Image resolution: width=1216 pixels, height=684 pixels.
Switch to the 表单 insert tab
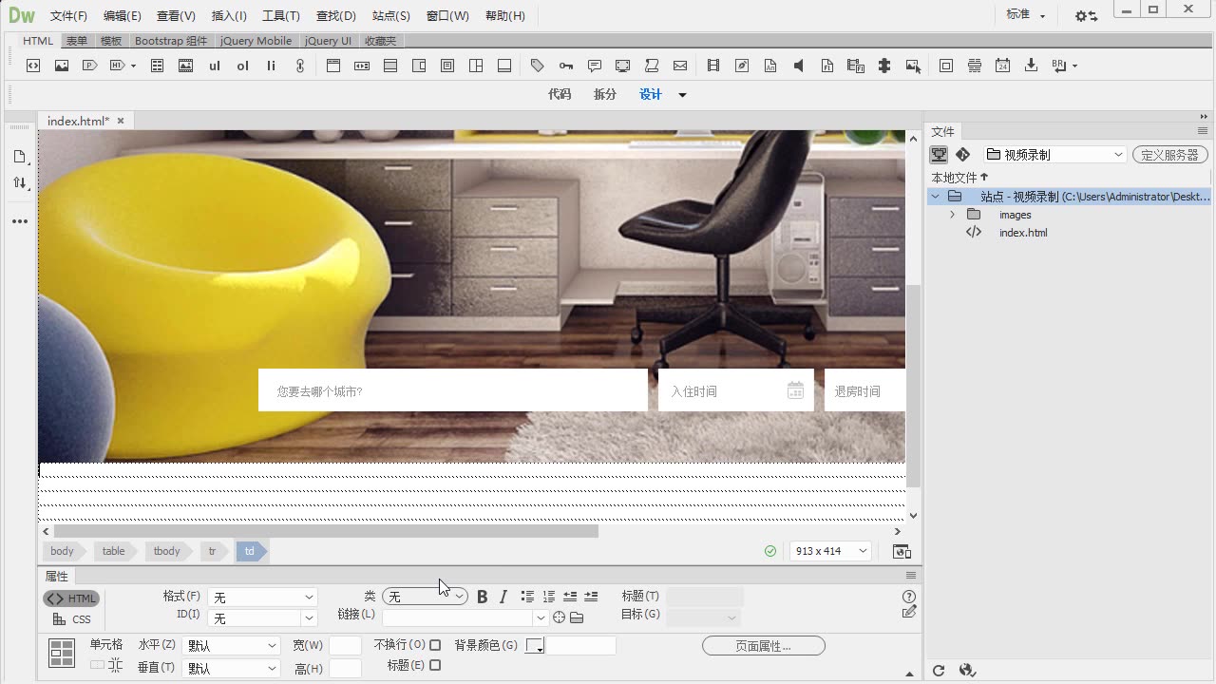77,41
